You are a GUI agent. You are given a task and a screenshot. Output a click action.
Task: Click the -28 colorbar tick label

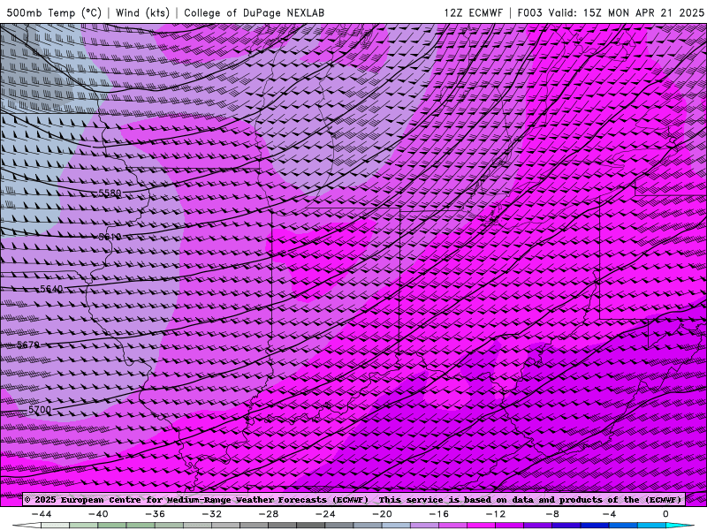pos(269,514)
